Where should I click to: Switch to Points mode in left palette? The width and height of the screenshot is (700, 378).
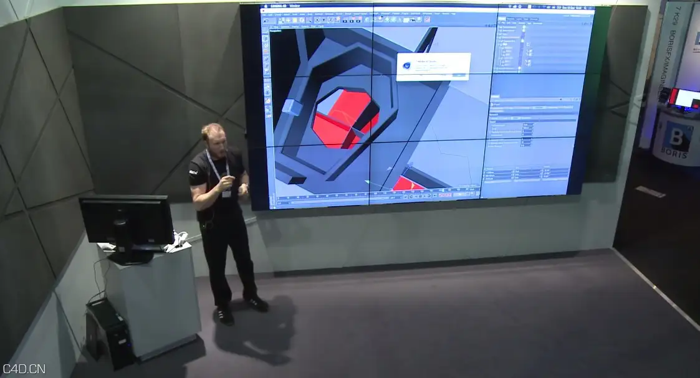click(266, 59)
